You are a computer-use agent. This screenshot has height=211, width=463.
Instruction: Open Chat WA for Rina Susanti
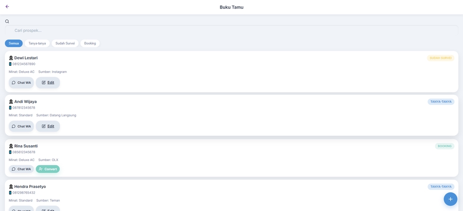click(x=21, y=169)
